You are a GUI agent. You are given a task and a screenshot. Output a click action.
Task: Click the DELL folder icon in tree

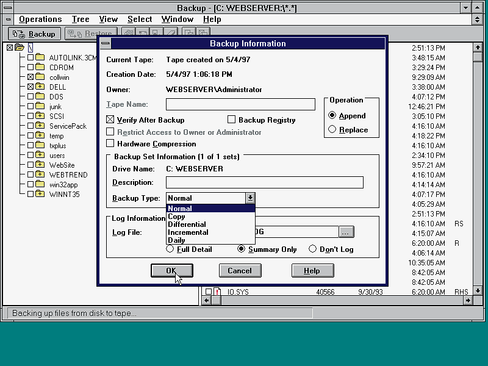tap(40, 87)
